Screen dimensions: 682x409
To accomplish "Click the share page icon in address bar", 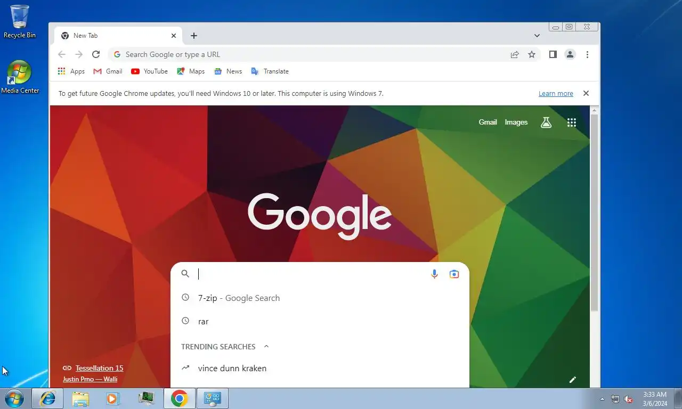I will [x=515, y=54].
